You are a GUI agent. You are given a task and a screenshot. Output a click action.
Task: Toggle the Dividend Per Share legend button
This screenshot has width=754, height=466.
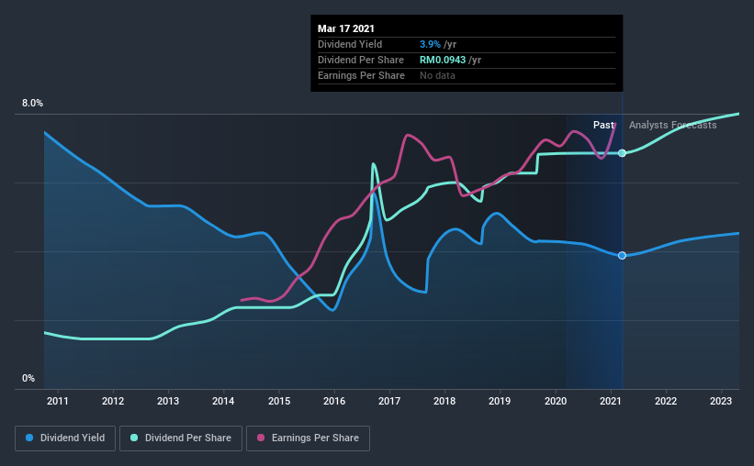point(181,438)
